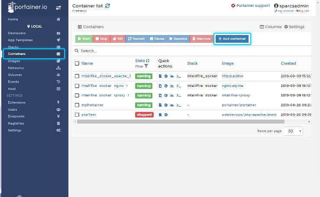Click the State column sort icon
This screenshot has width=320, height=197.
148,61
